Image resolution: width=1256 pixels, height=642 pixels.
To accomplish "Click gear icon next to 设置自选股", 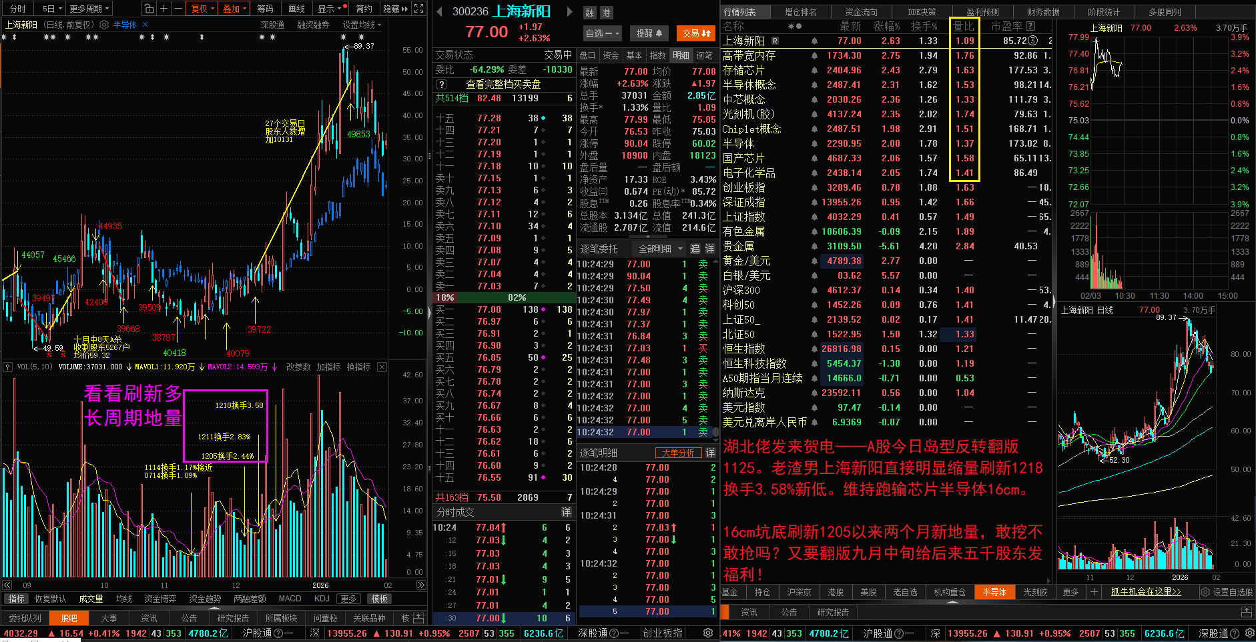I will tap(1205, 592).
